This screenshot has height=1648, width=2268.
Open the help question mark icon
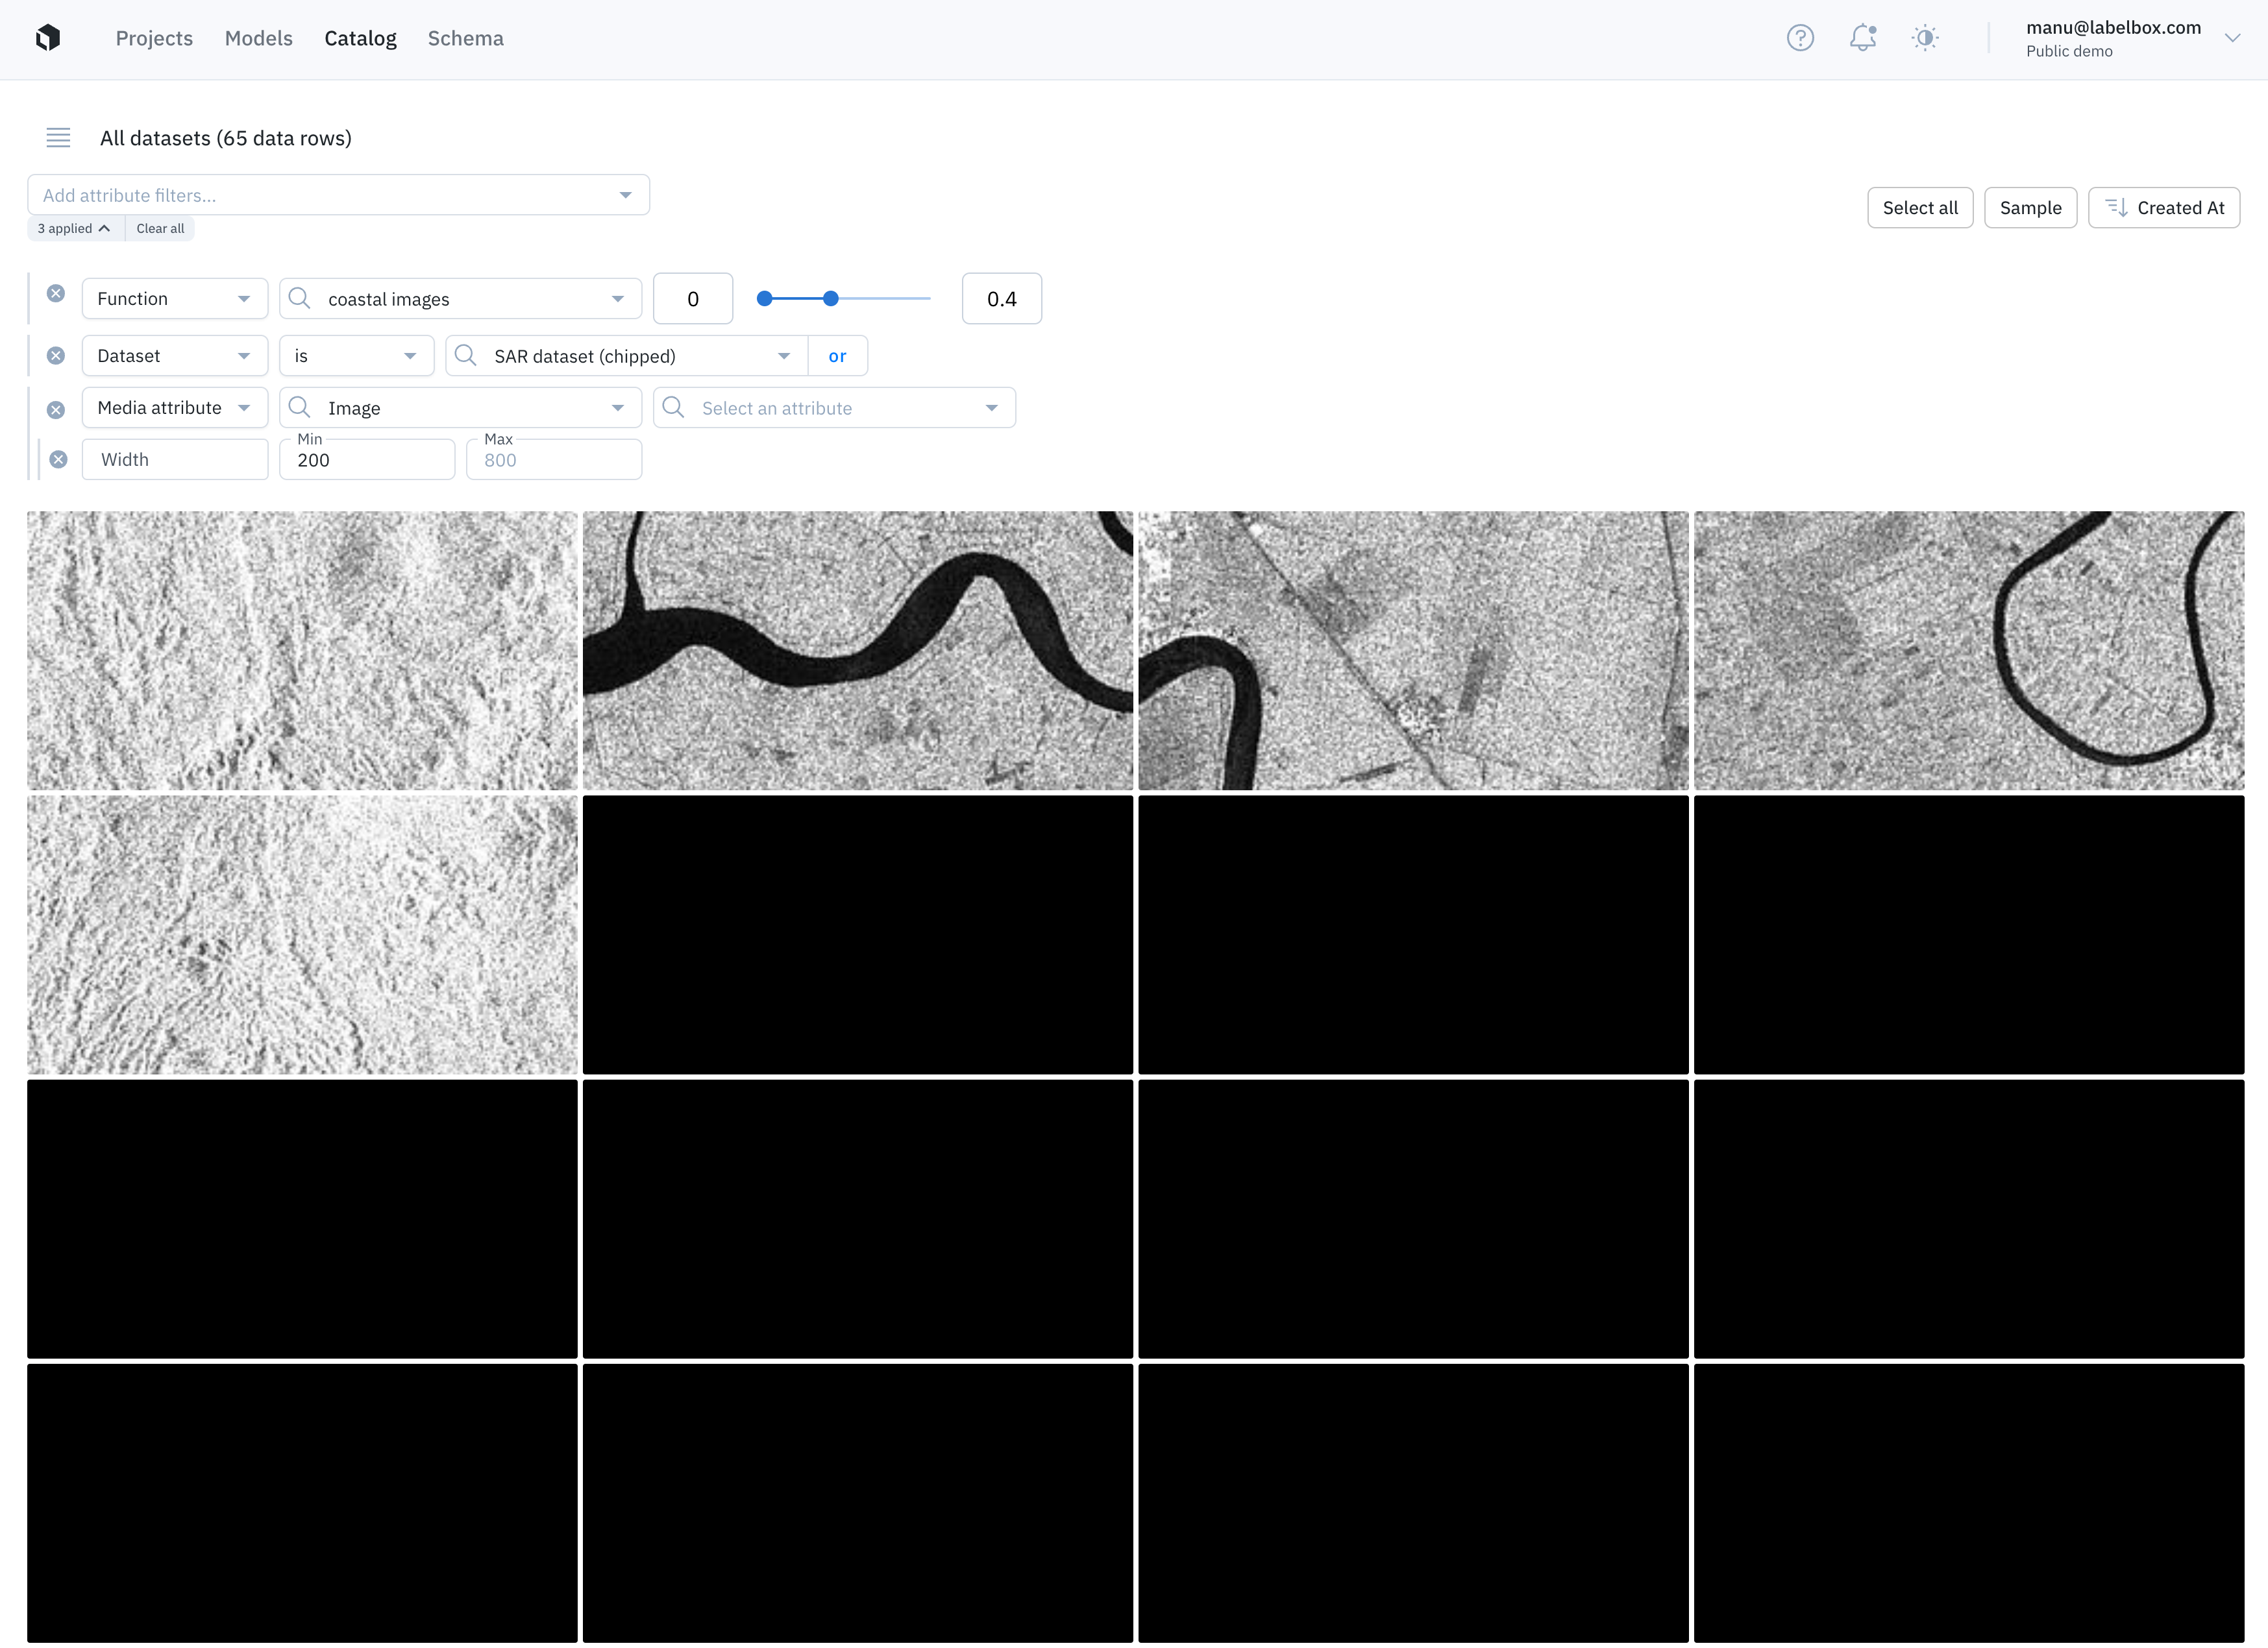click(1800, 38)
